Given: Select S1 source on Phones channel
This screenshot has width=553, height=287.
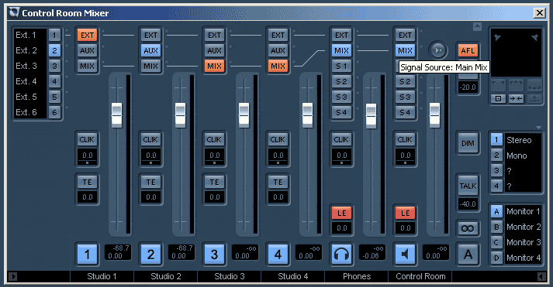Looking at the screenshot, I should [341, 66].
